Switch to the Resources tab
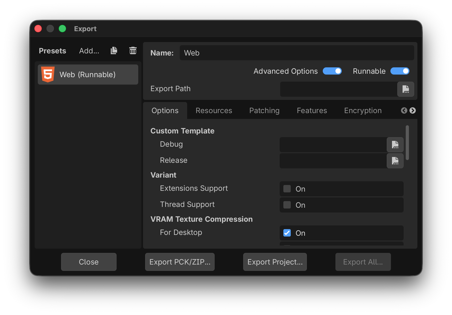The image size is (452, 315). (x=214, y=110)
